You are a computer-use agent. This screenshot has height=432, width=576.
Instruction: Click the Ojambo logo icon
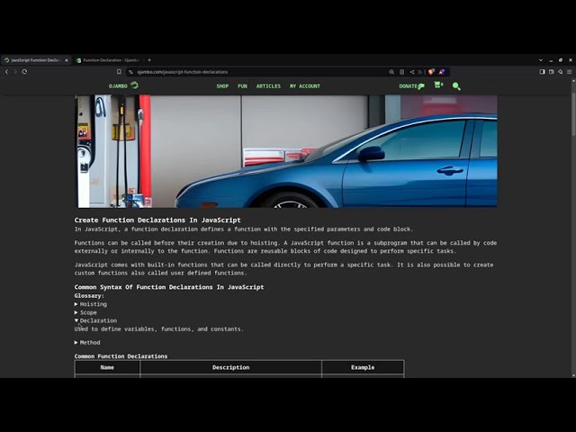134,85
